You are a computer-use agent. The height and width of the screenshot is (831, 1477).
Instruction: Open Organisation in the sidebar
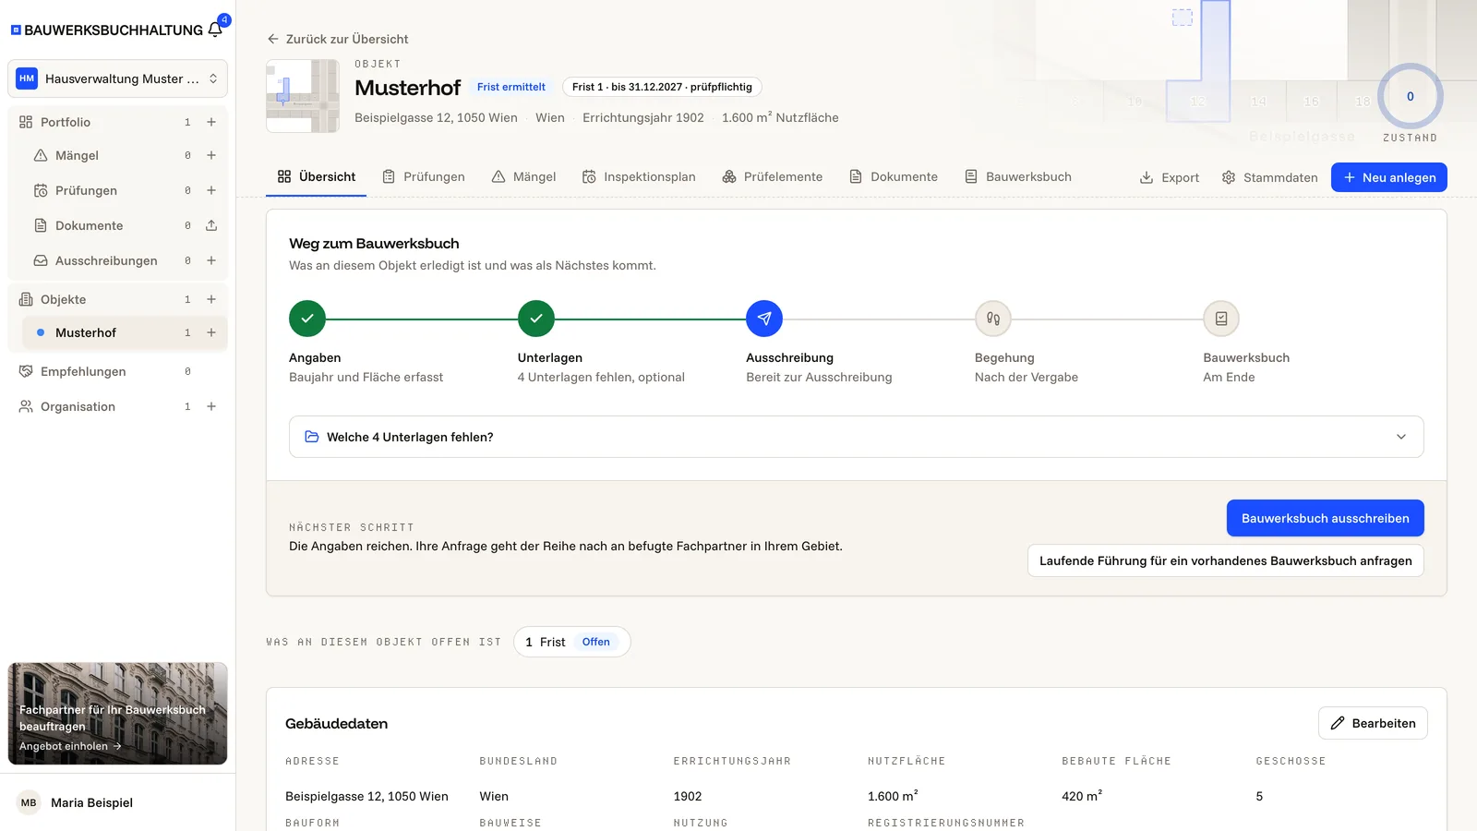(78, 406)
